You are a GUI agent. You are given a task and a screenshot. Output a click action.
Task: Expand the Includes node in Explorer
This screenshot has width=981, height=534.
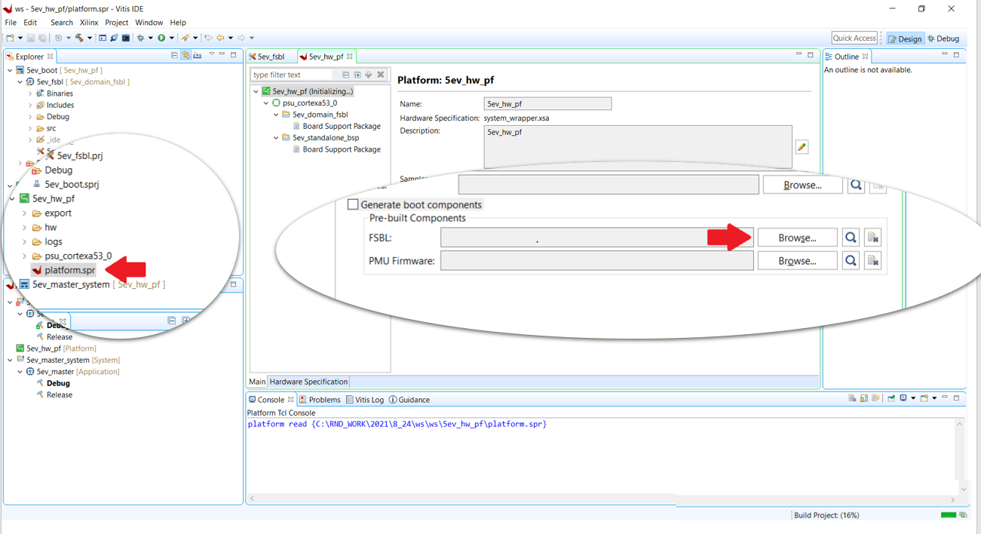30,105
